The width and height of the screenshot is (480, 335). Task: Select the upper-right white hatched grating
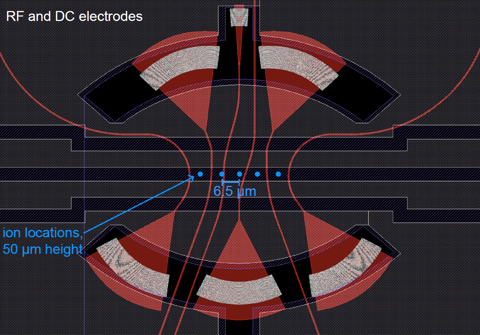tap(299, 67)
